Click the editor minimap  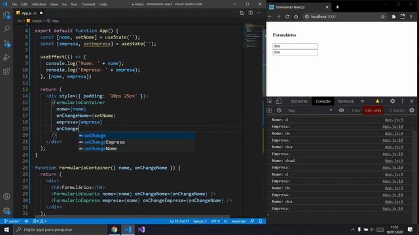pyautogui.click(x=253, y=36)
